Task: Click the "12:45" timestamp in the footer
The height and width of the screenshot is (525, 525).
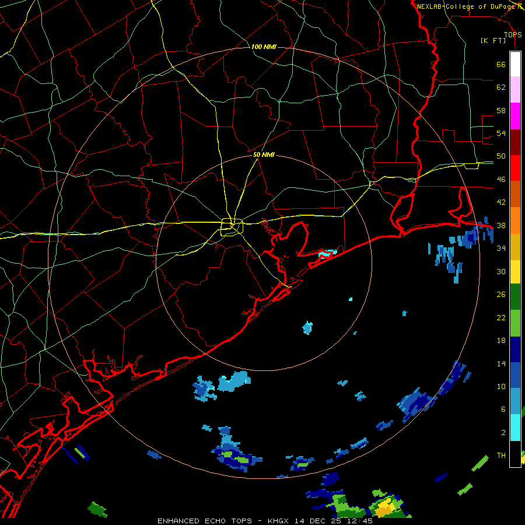Action: [360, 521]
